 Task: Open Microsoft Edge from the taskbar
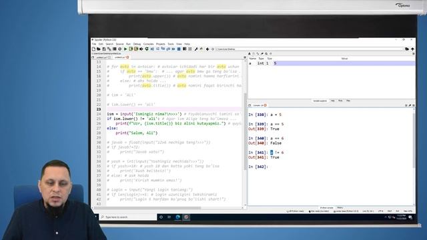pyautogui.click(x=178, y=217)
